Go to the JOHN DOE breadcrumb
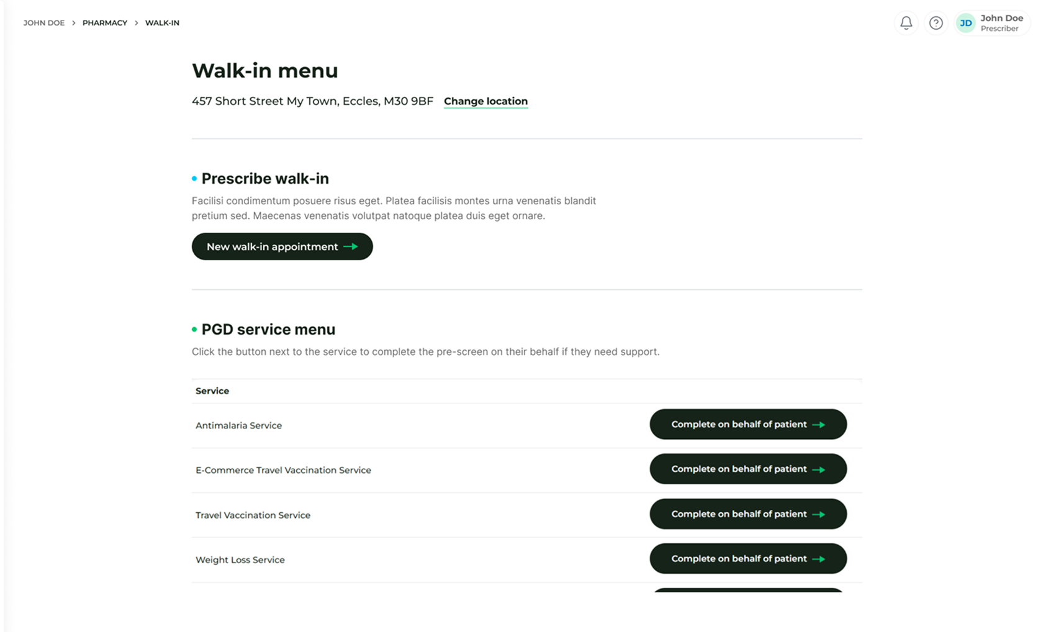The image size is (1051, 632). (44, 23)
